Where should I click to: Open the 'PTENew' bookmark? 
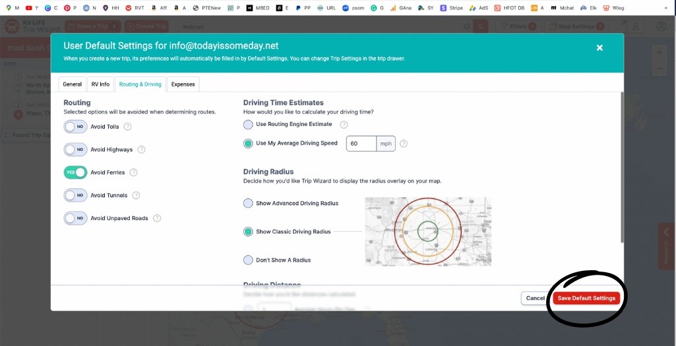click(x=207, y=8)
